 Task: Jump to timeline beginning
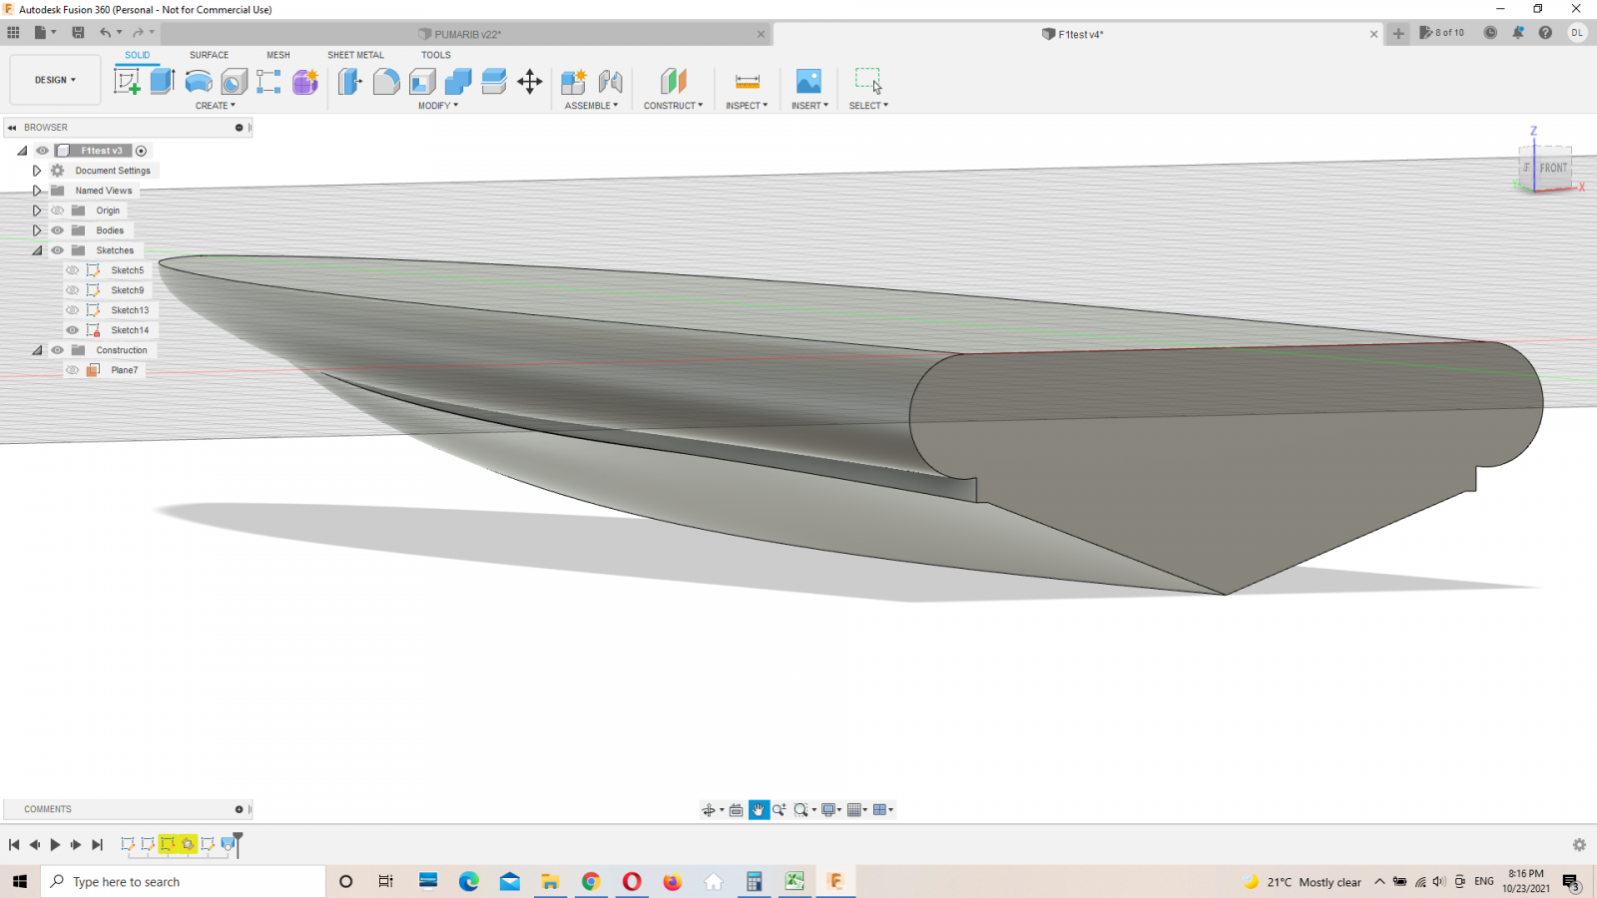pos(14,845)
